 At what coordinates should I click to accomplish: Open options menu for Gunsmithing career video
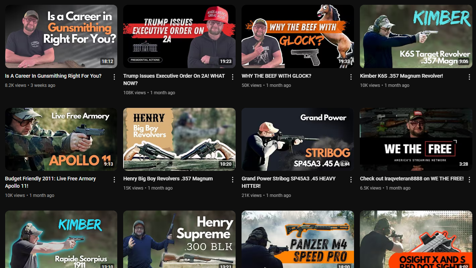click(114, 77)
